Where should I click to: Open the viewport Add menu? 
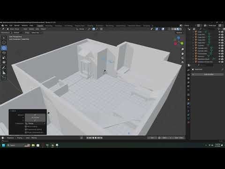(37, 29)
